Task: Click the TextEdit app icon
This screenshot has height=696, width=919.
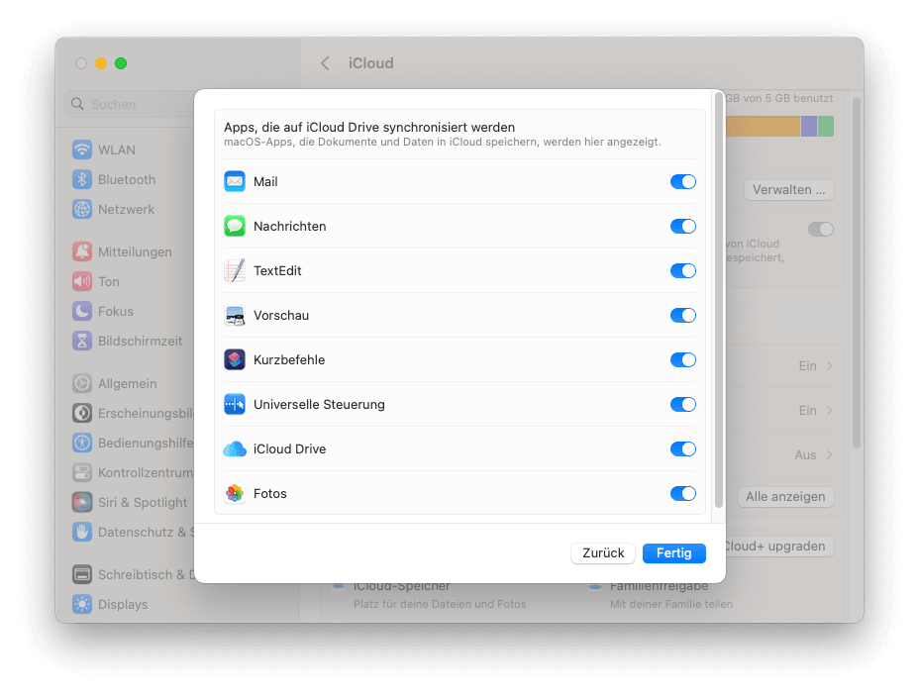Action: pos(235,270)
